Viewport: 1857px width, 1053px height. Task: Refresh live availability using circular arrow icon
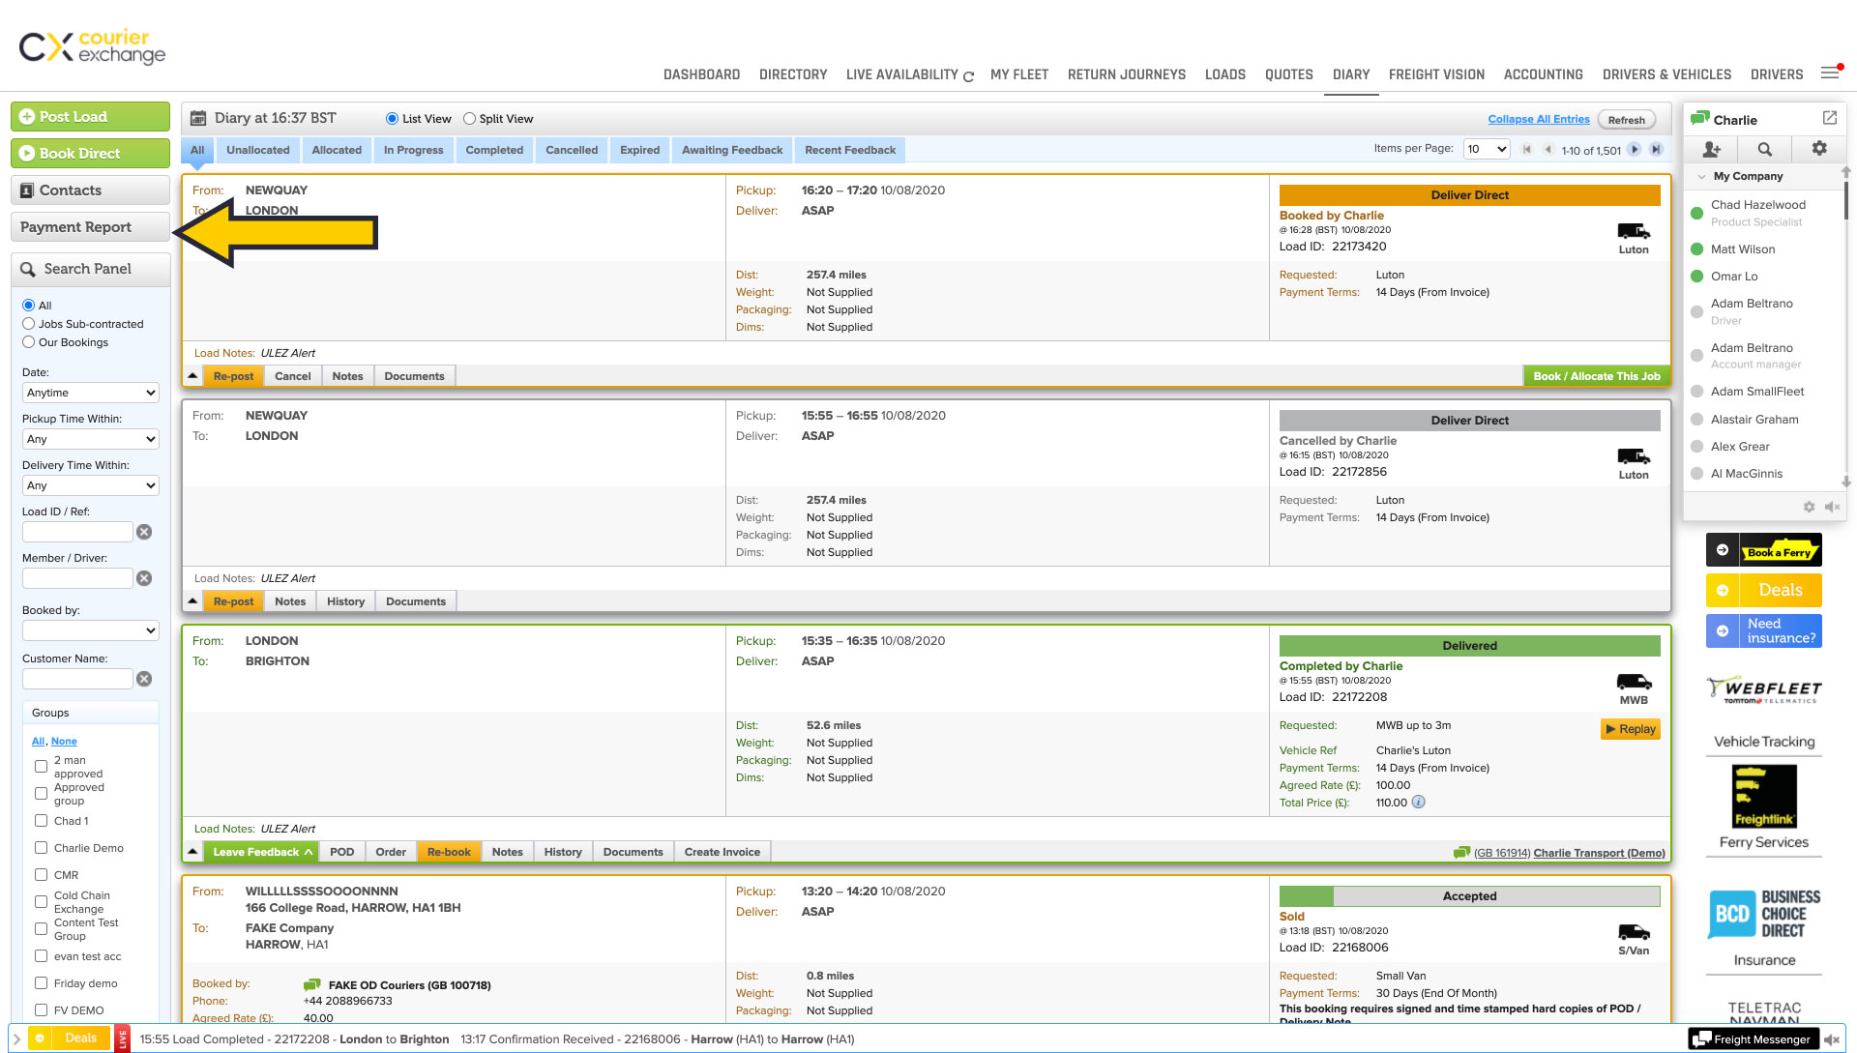[x=968, y=75]
